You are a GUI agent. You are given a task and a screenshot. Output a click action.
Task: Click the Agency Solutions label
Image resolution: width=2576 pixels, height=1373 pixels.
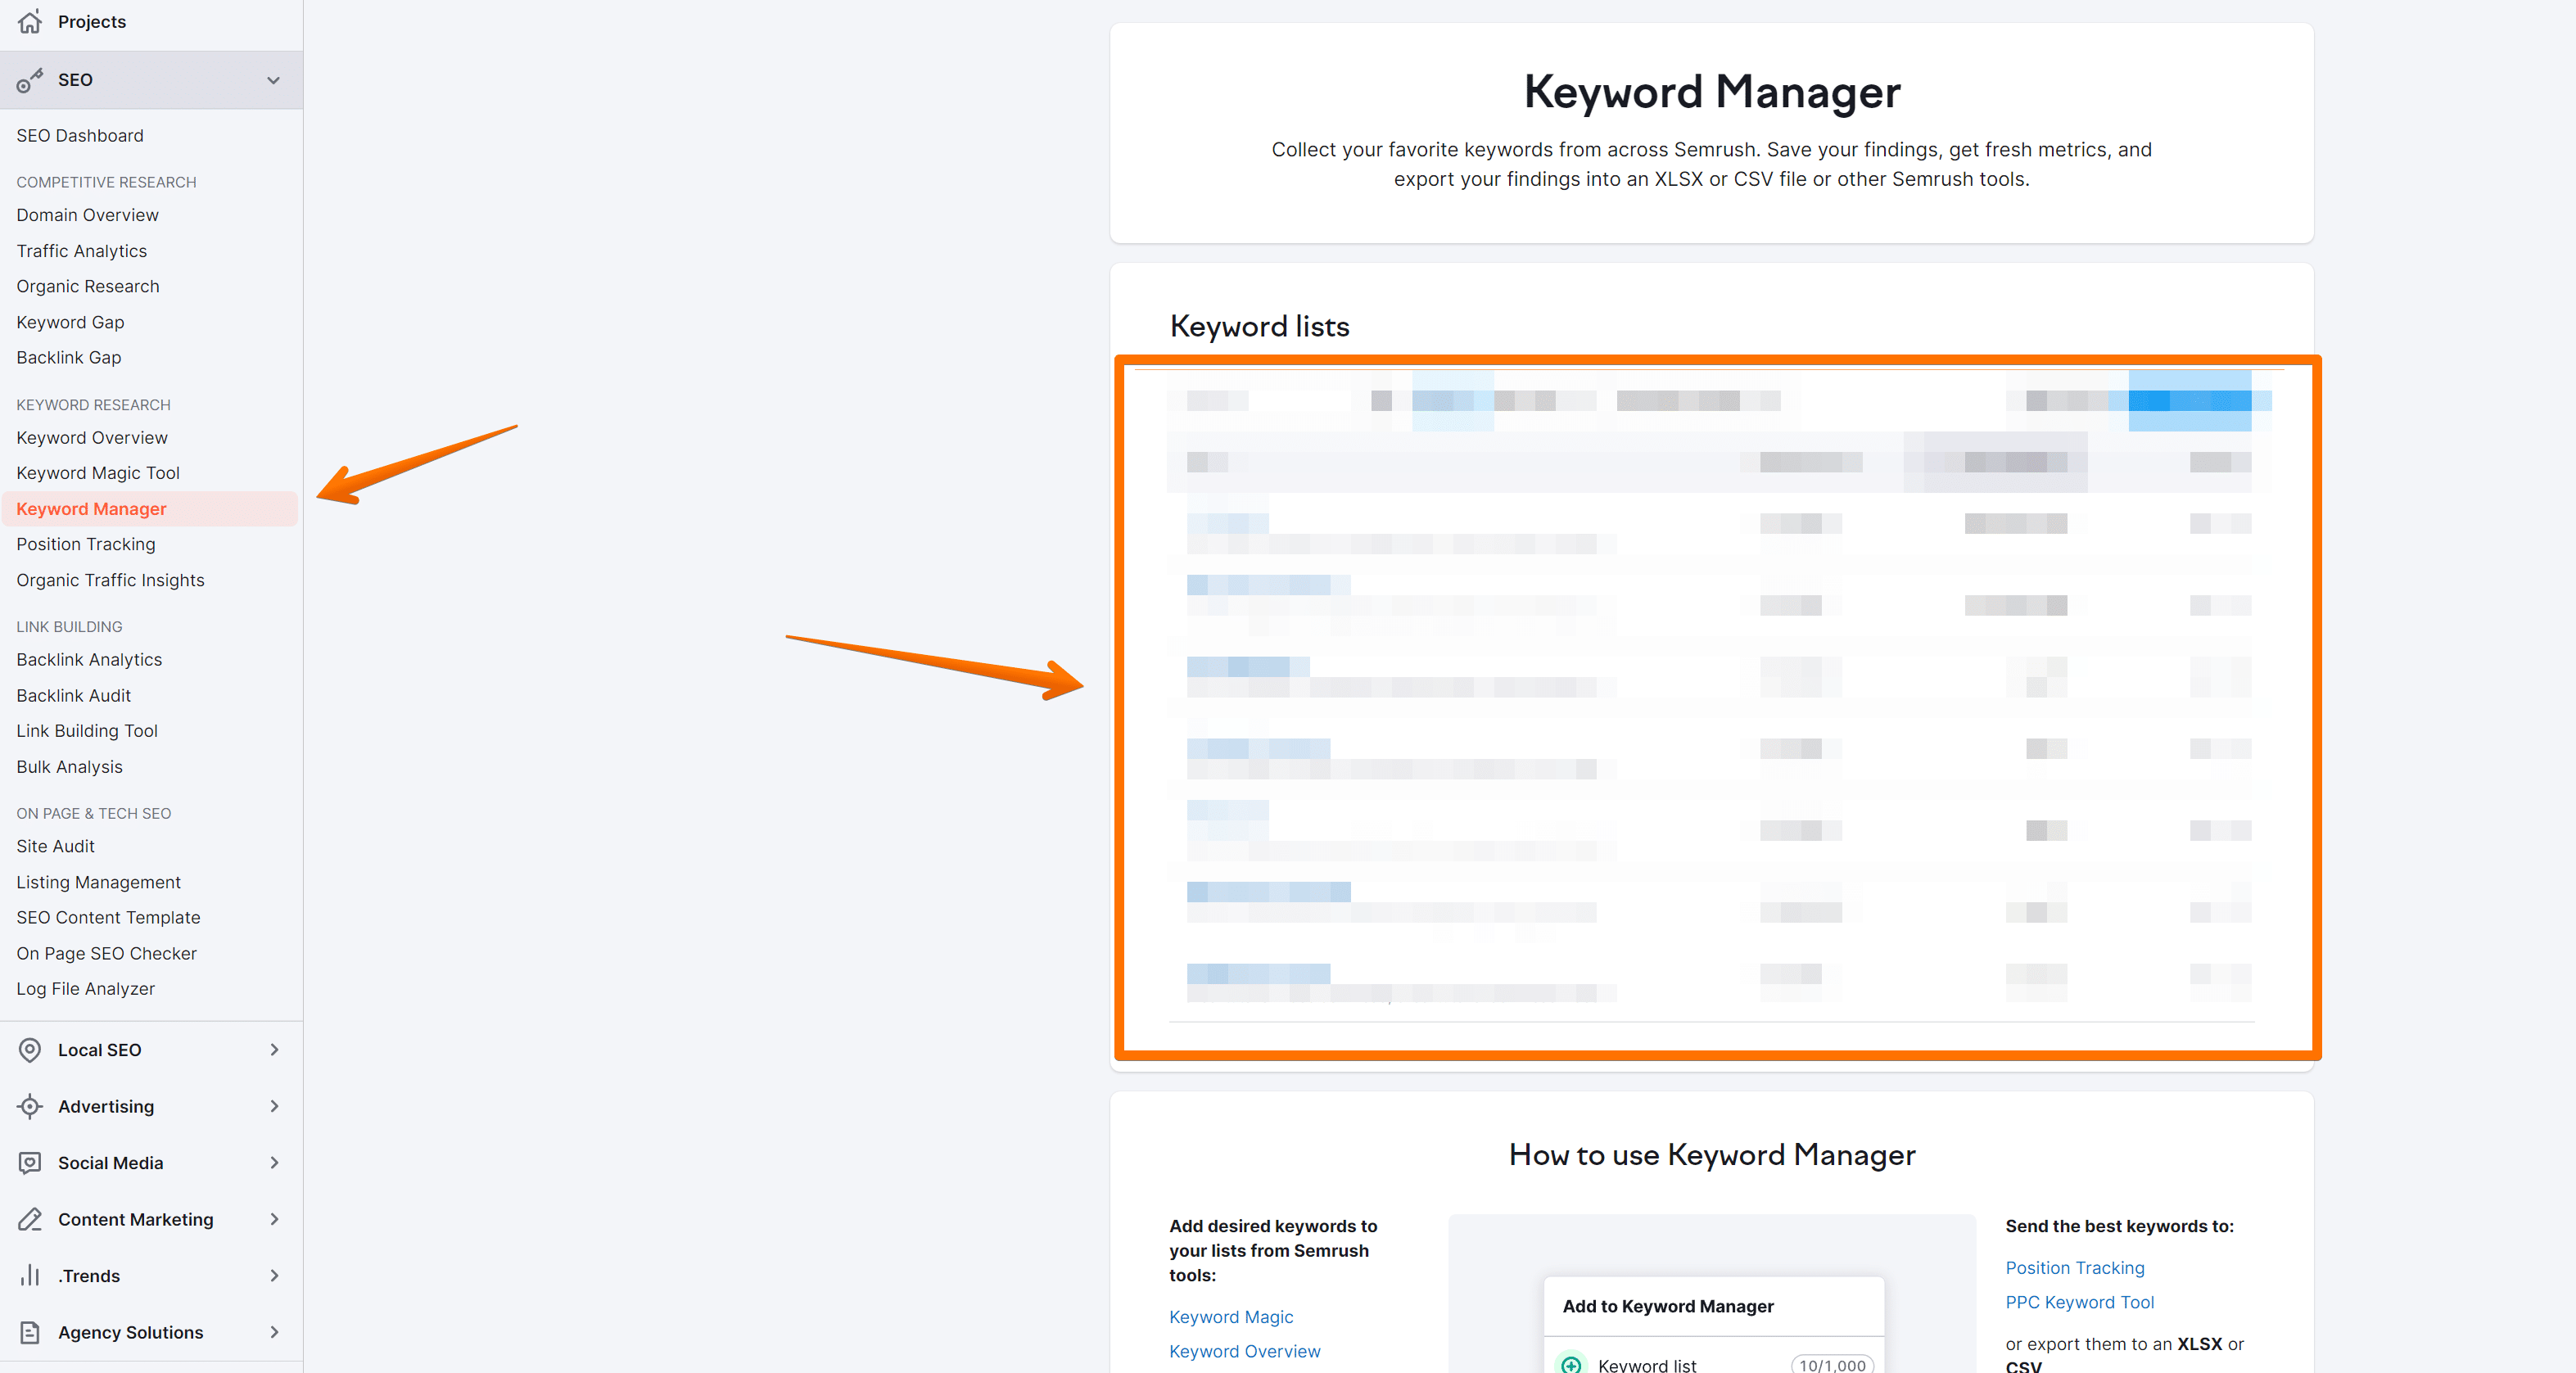[131, 1333]
